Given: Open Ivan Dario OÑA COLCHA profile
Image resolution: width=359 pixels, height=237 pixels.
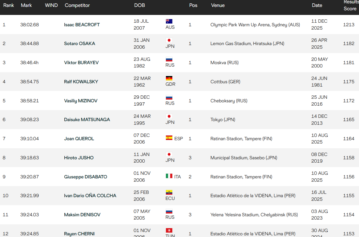Looking at the screenshot, I should [90, 196].
